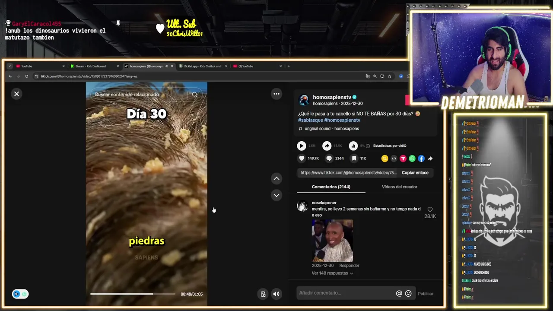Open the comment's attached image
The image size is (553, 311).
332,241
